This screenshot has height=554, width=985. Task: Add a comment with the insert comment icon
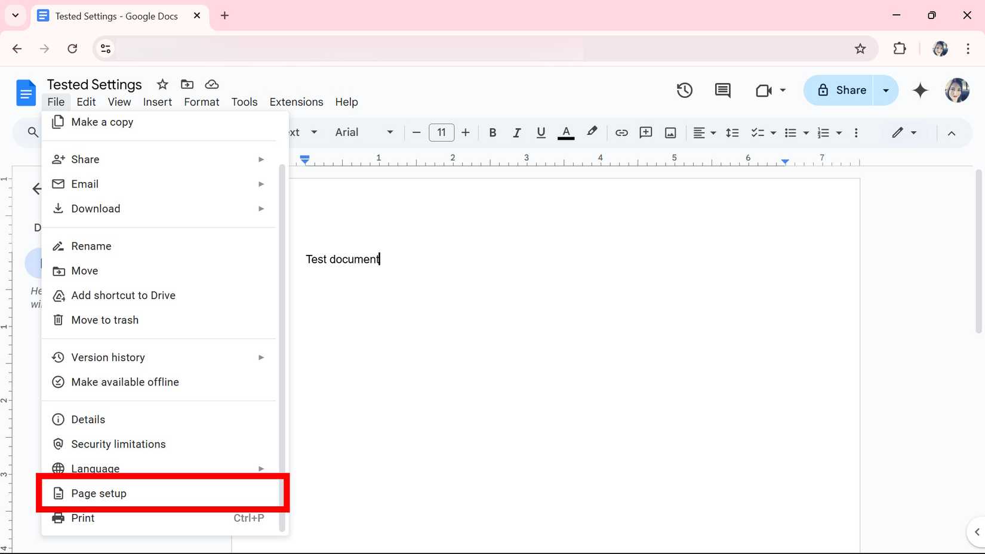click(645, 133)
